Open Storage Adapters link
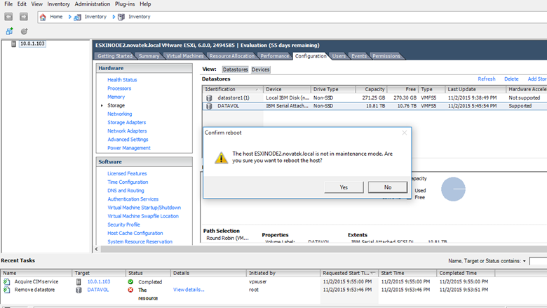547x308 pixels. pos(127,123)
